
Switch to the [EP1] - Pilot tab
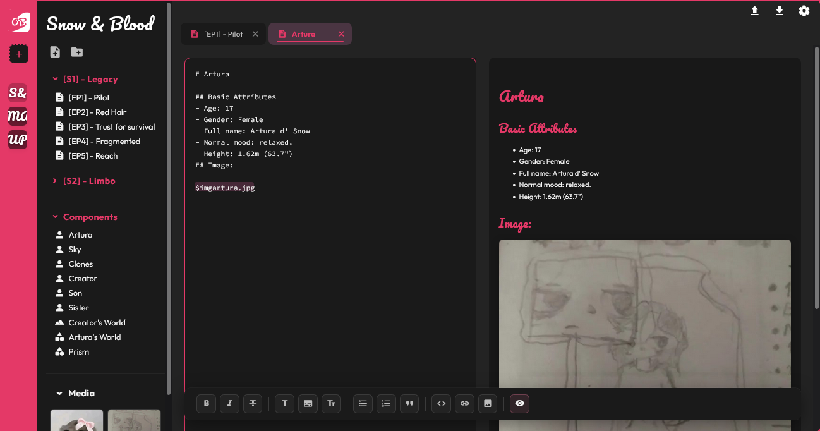223,33
